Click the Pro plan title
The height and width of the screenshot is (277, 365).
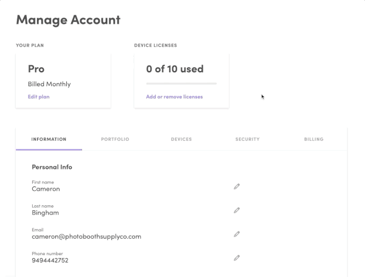[36, 69]
